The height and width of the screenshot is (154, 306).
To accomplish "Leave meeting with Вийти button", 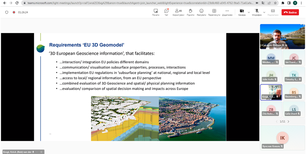I will (x=290, y=12).
